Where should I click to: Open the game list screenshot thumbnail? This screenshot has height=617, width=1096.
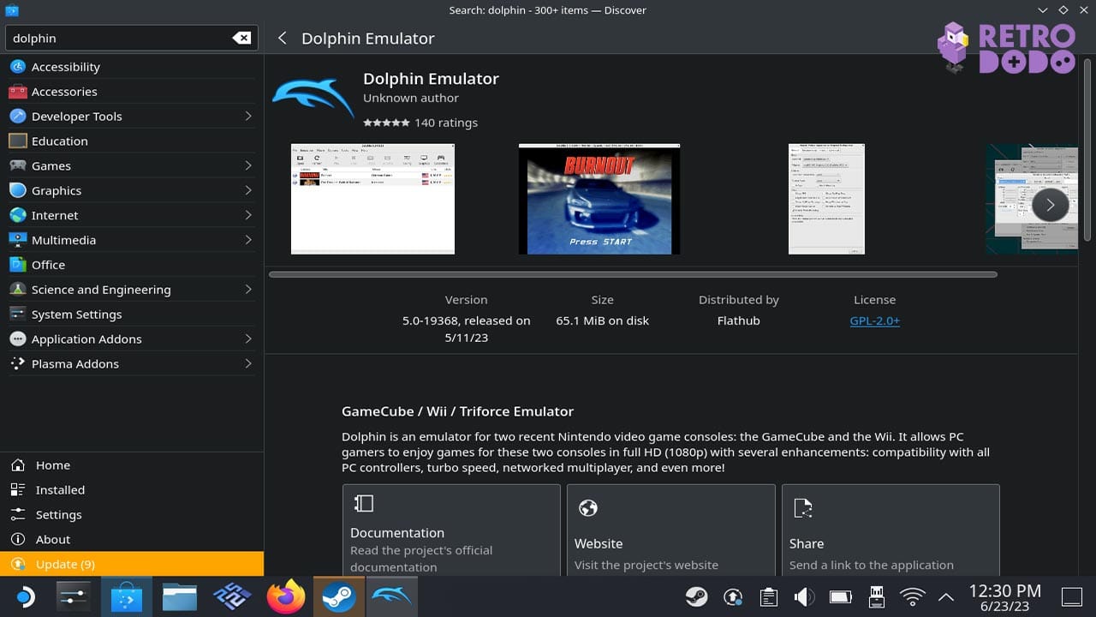[372, 199]
